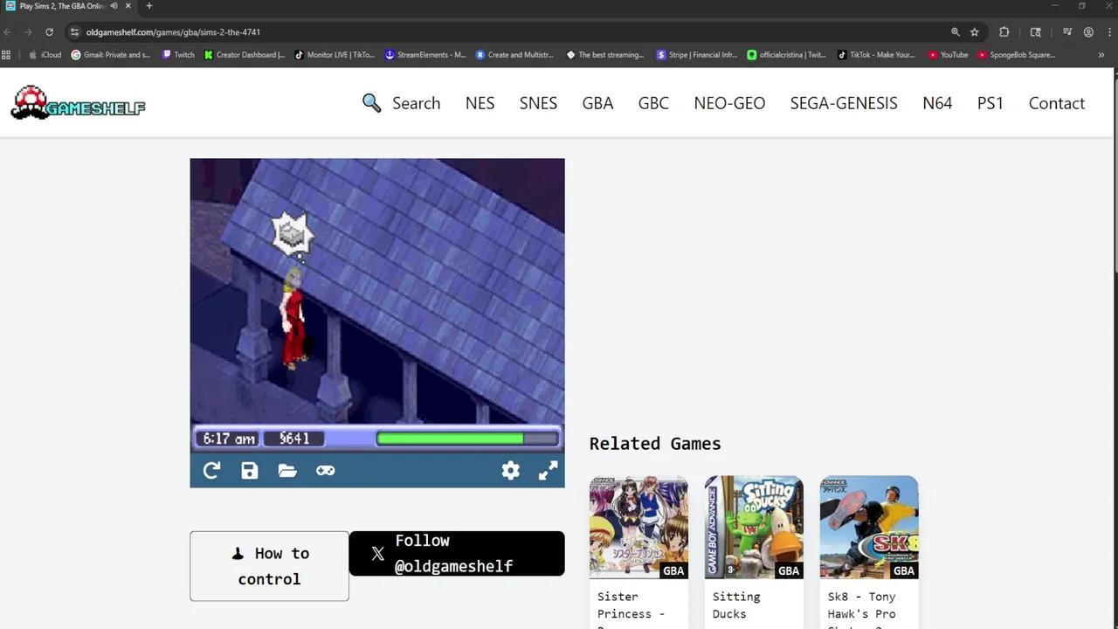The image size is (1118, 629).
Task: Open a new browser tab
Action: (148, 6)
